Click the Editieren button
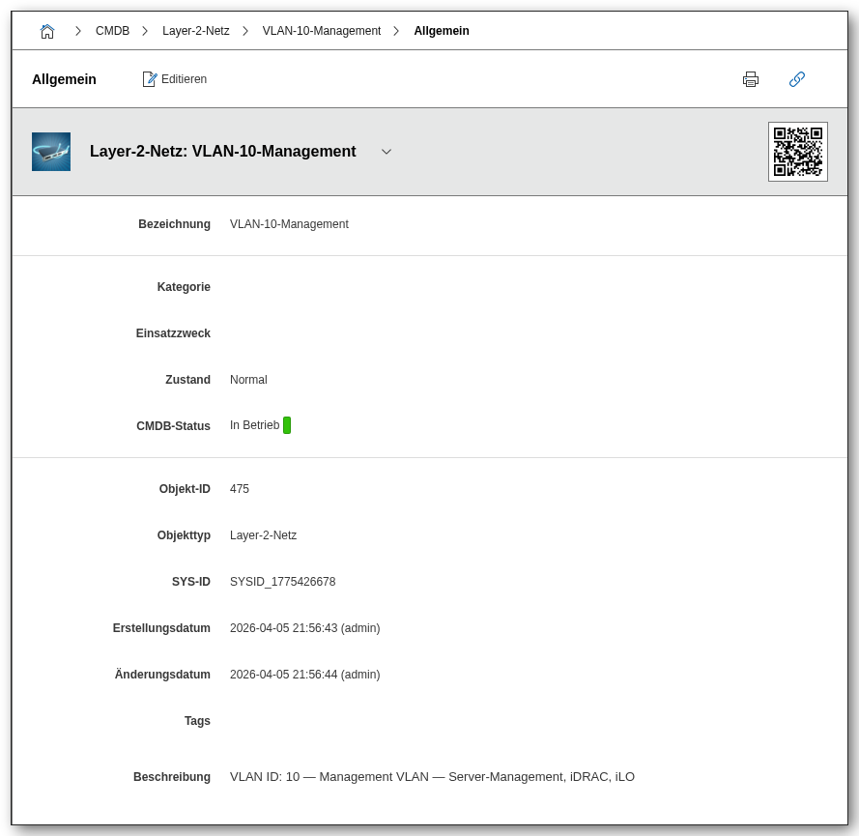Viewport: 859px width, 836px height. (184, 79)
